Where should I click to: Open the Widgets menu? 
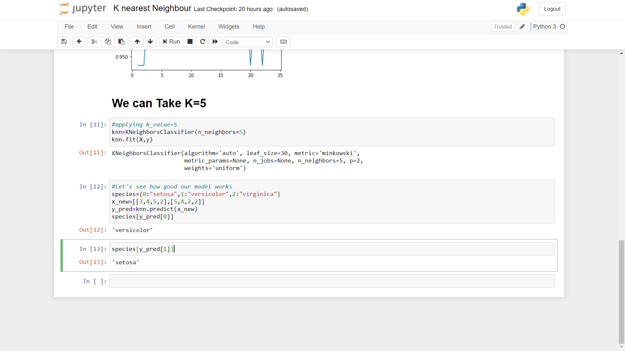click(229, 27)
